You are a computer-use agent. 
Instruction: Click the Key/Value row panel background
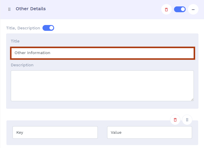coord(102,141)
